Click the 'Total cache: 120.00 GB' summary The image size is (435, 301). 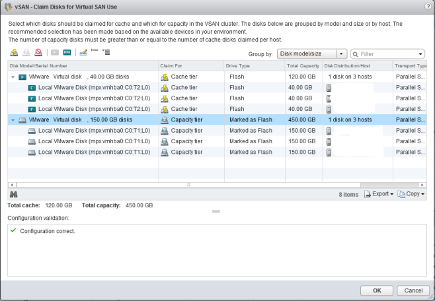tap(40, 205)
